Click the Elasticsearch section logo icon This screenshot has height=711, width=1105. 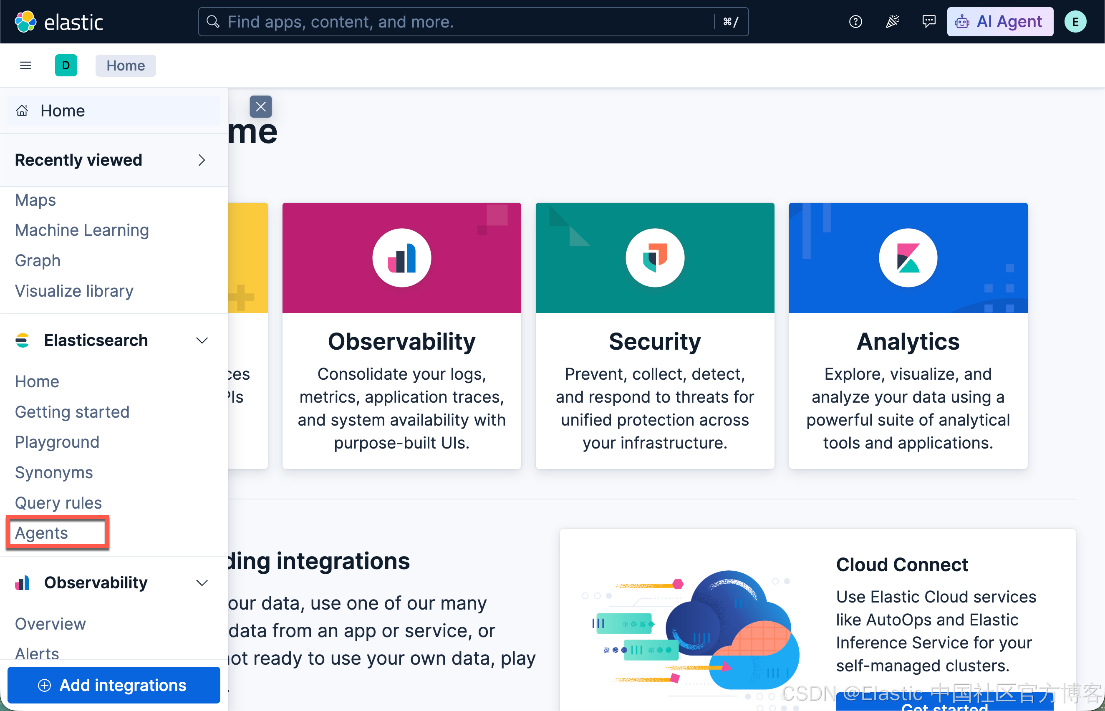pos(22,340)
